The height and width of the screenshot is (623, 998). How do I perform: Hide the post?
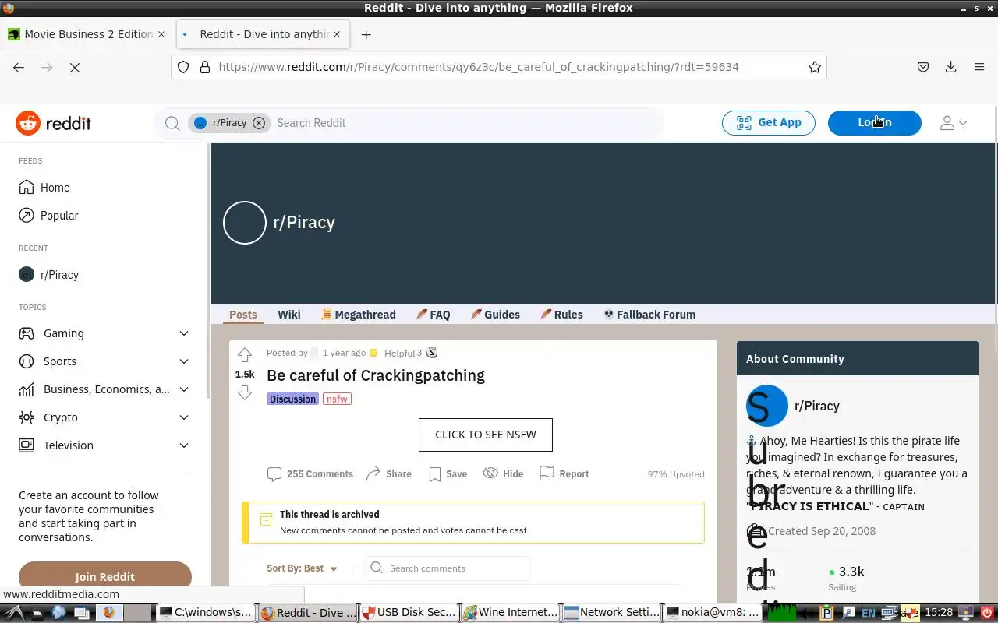503,473
